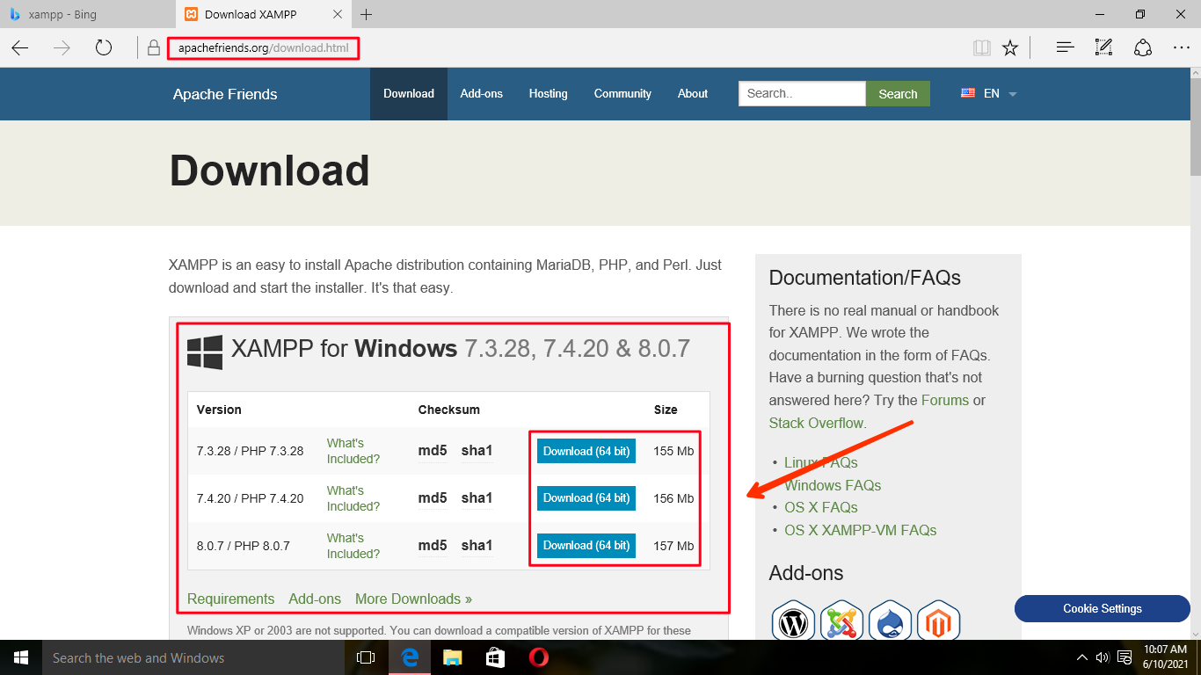
Task: Download XAMPP 7.3.28 64 bit
Action: (586, 451)
